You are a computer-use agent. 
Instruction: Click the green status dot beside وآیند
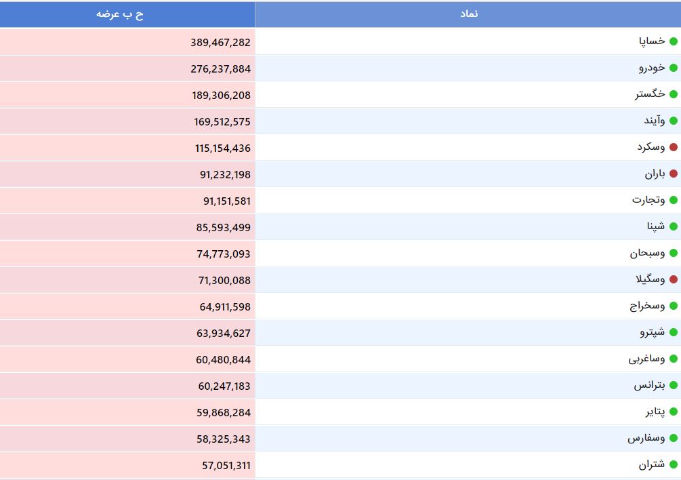click(674, 121)
